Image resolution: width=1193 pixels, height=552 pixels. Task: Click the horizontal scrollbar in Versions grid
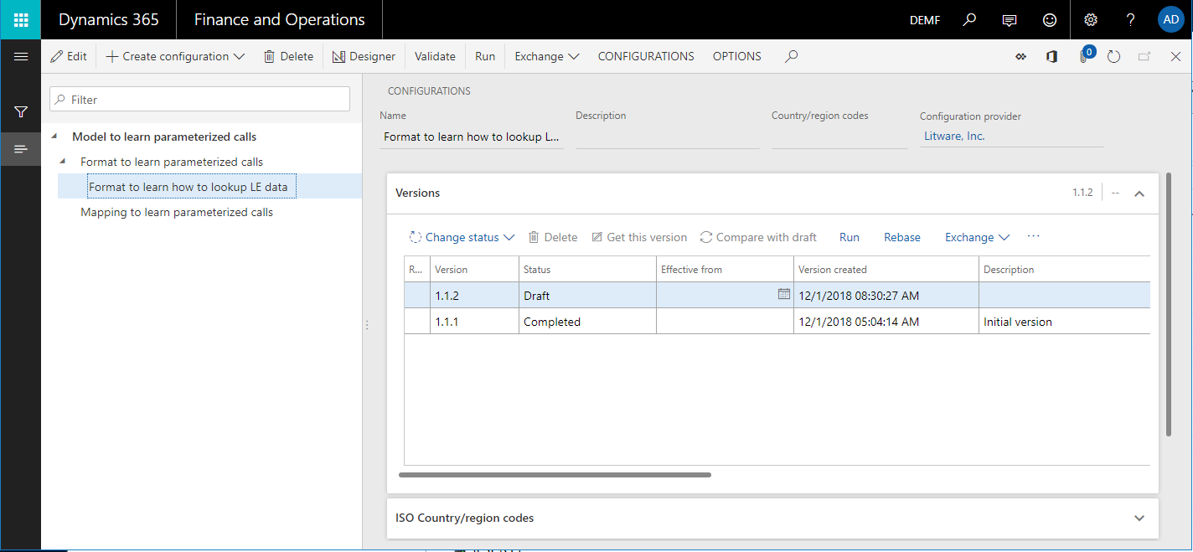coord(555,475)
